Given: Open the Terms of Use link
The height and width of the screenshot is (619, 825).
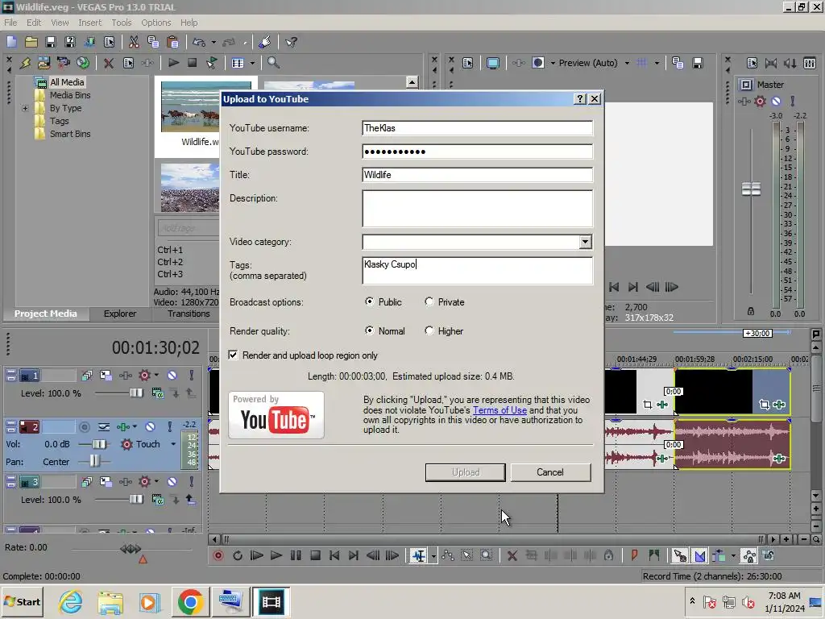Looking at the screenshot, I should pos(500,410).
